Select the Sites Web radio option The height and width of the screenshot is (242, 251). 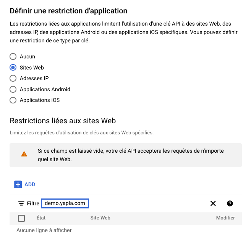point(13,68)
